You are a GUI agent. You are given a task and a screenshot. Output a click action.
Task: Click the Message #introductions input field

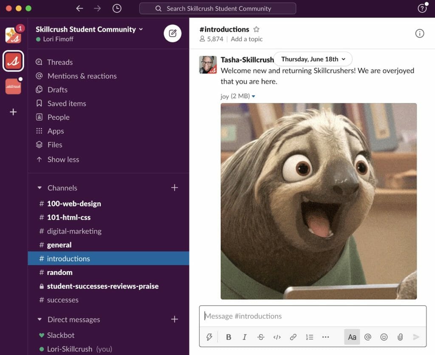coord(312,316)
